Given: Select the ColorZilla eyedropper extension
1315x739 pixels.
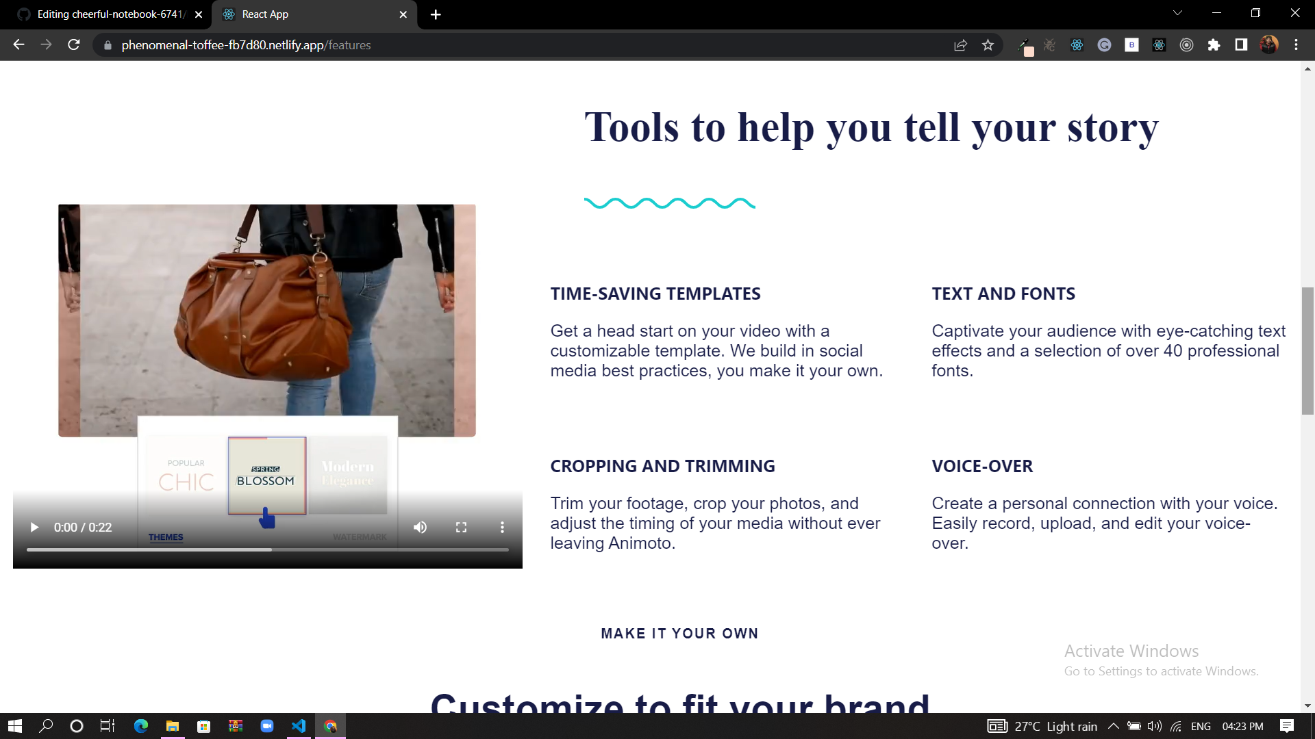Looking at the screenshot, I should [x=1027, y=45].
